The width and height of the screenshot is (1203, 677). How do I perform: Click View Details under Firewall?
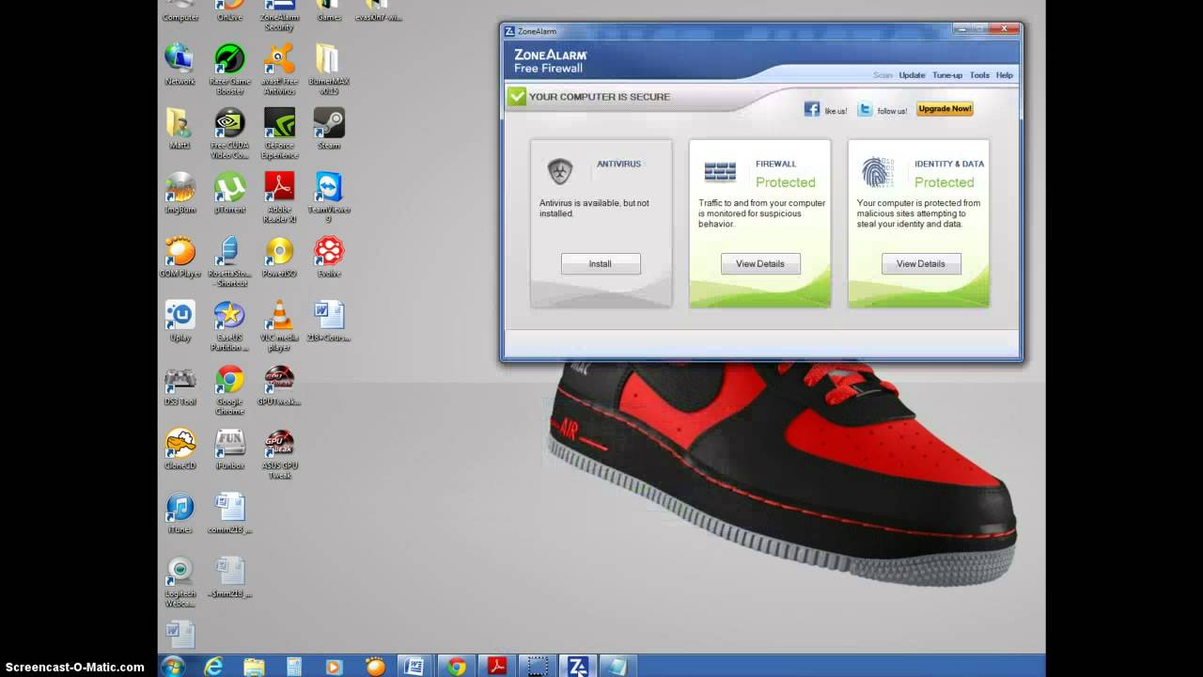tap(760, 263)
